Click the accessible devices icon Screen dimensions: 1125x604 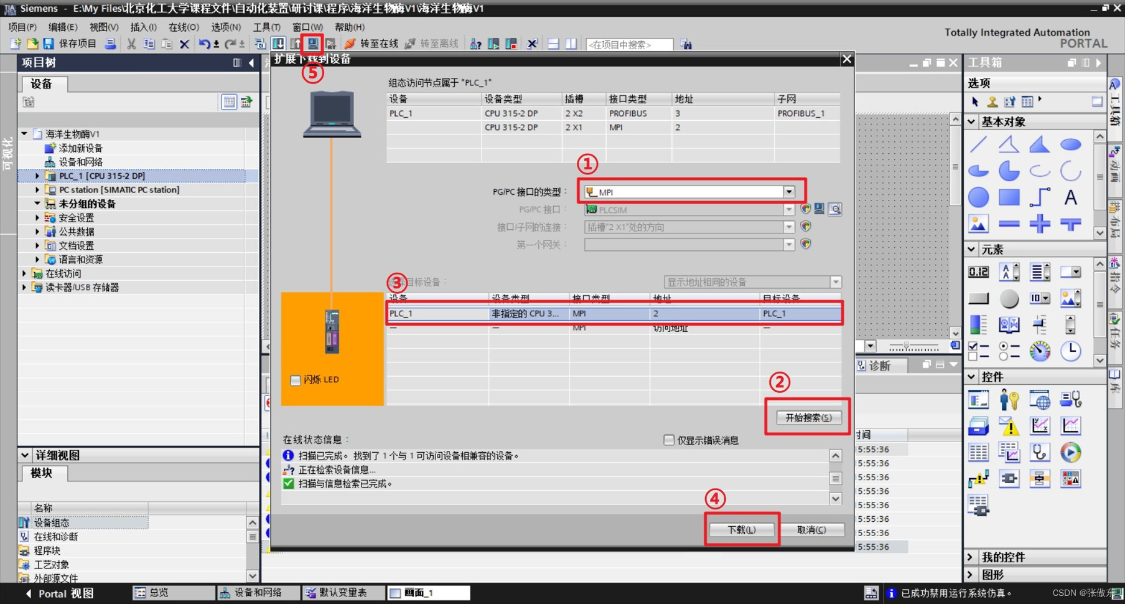coord(476,44)
